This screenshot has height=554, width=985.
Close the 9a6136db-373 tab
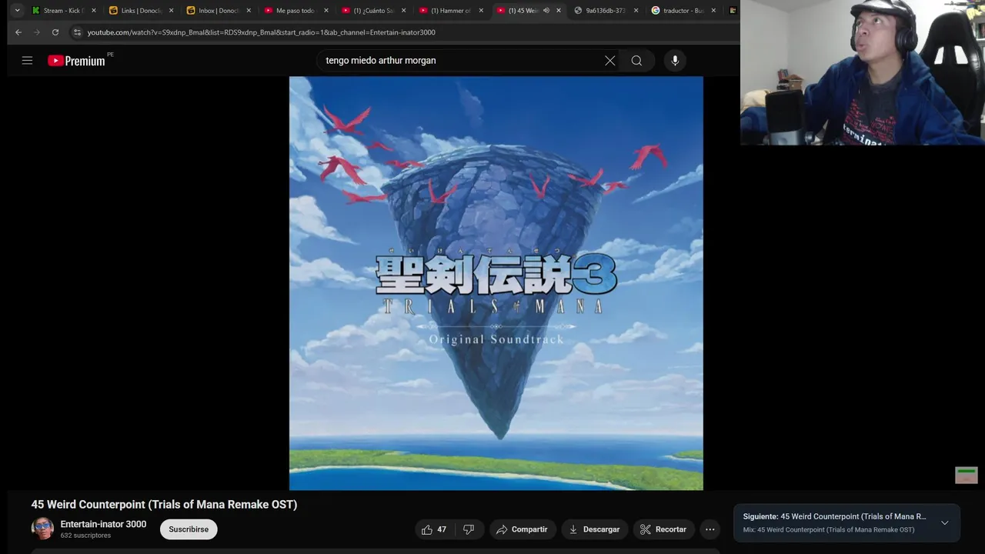pyautogui.click(x=636, y=11)
